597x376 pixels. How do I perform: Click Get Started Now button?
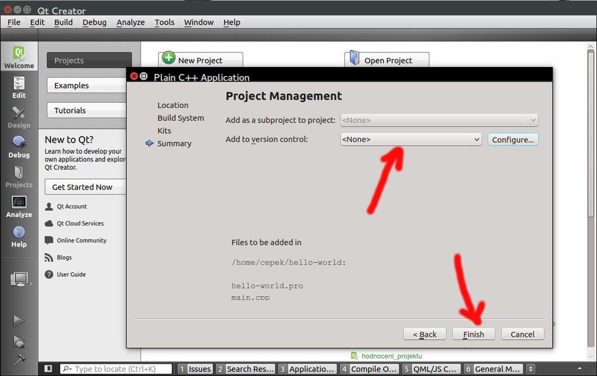point(85,187)
